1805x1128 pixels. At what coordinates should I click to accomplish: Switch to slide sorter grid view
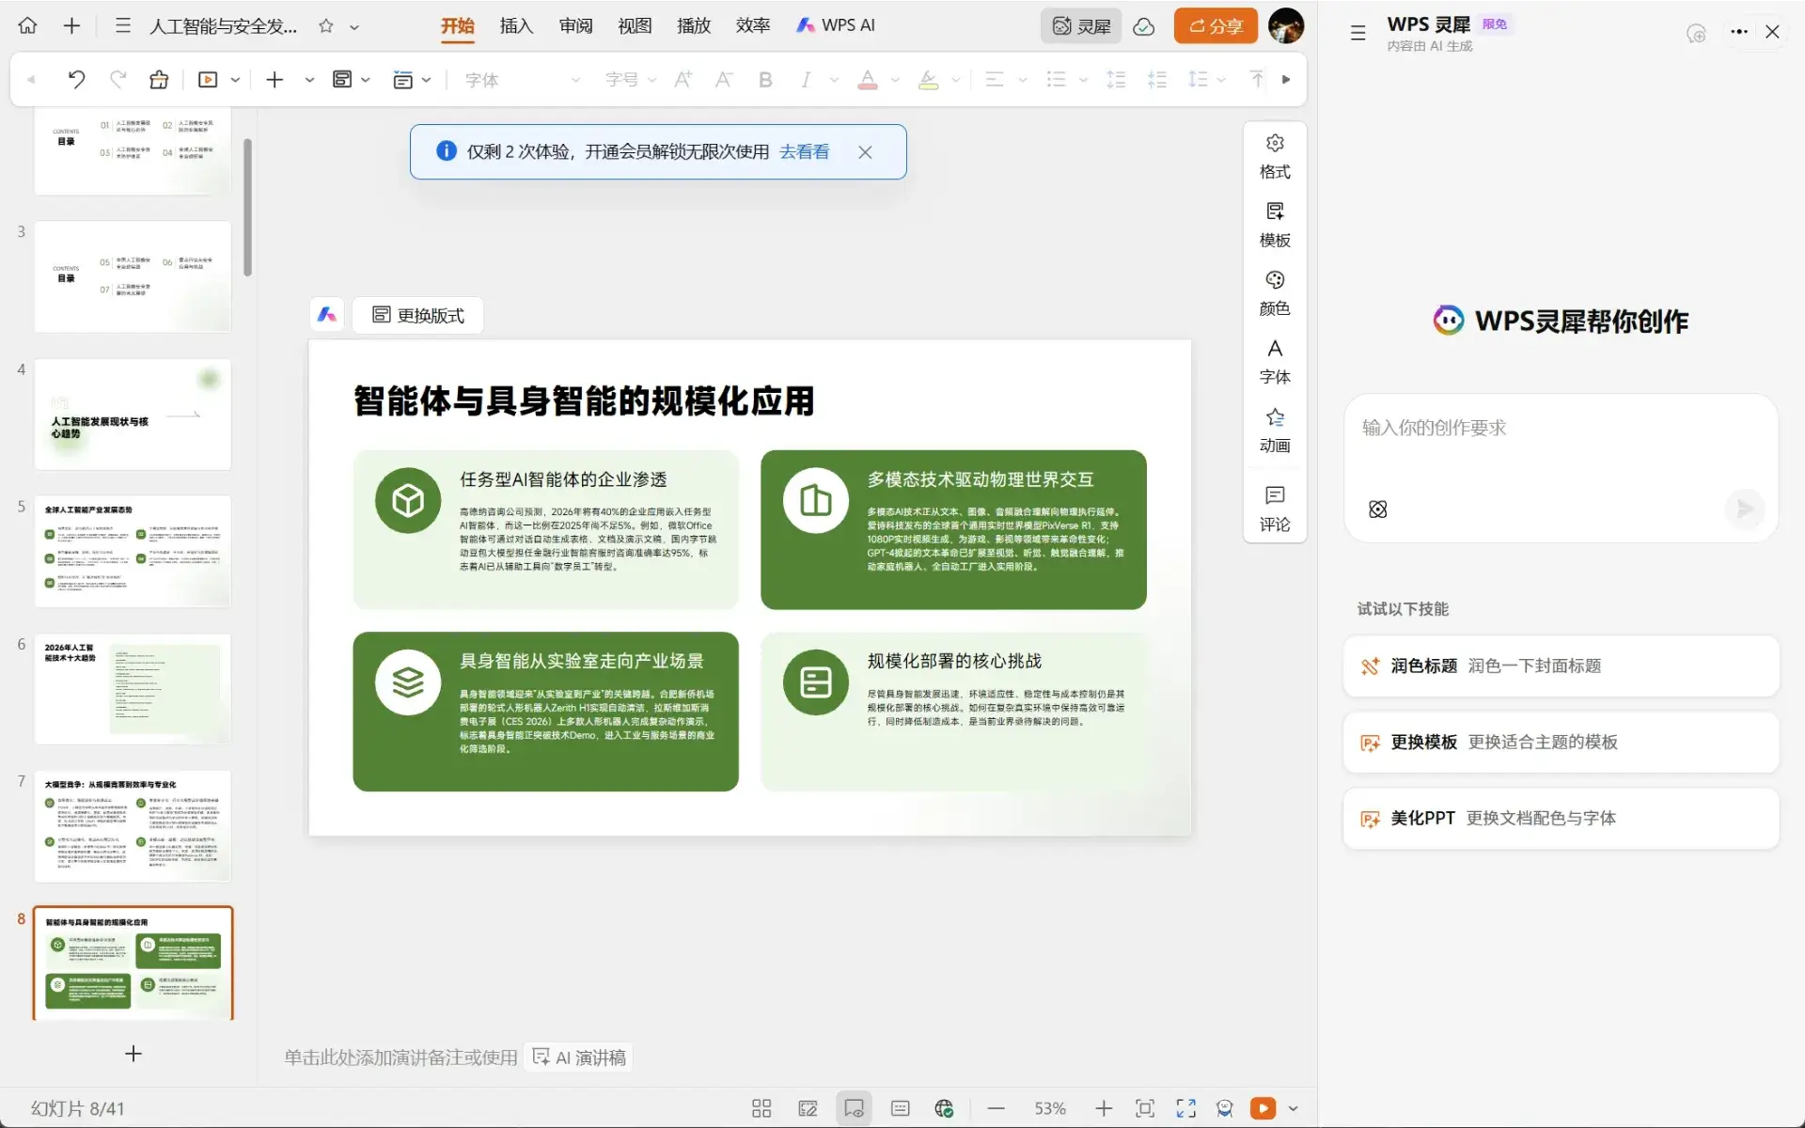[x=761, y=1108]
